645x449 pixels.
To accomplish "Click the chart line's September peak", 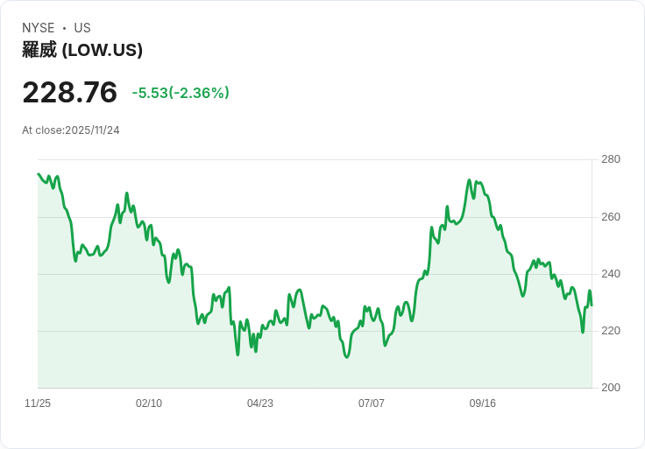I will (x=470, y=180).
